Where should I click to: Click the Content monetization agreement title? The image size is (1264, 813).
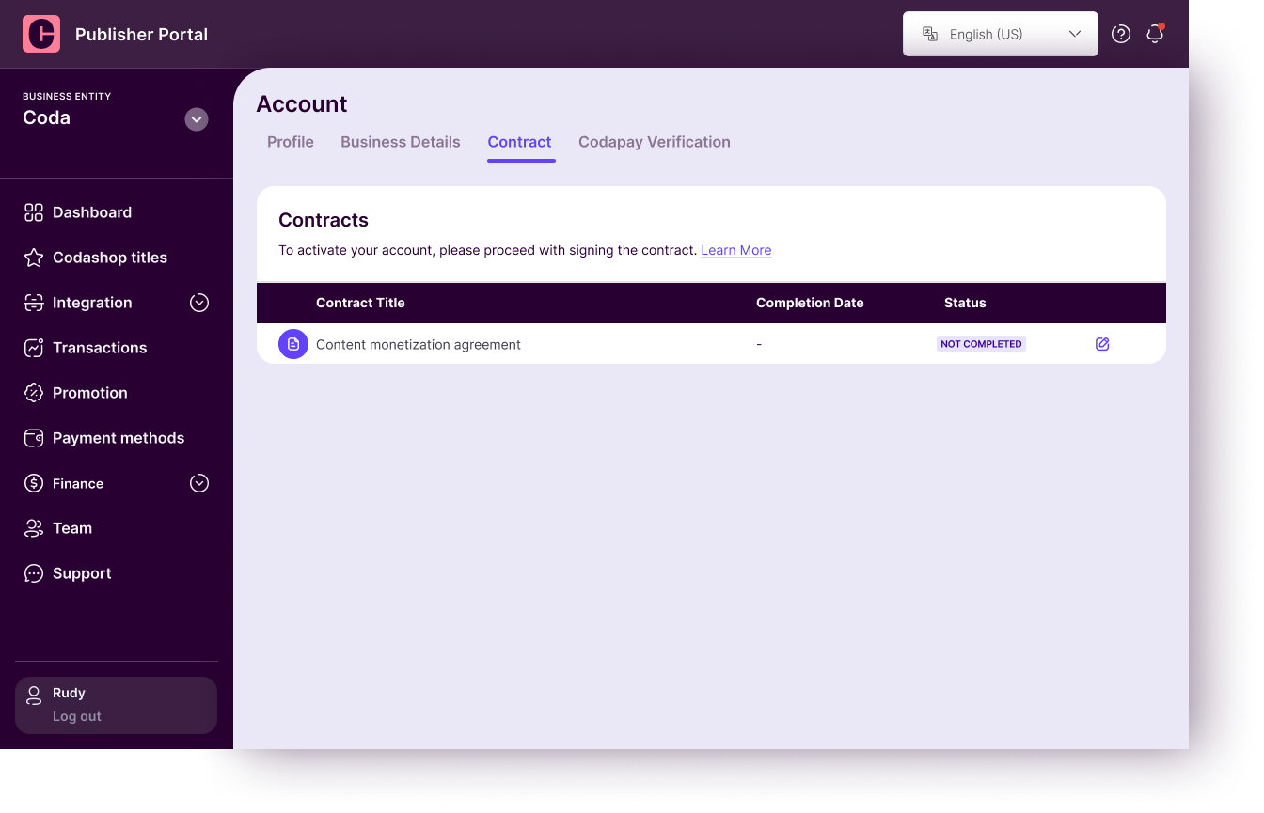[x=419, y=344]
